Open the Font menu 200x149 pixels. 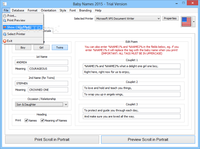[x=73, y=10]
